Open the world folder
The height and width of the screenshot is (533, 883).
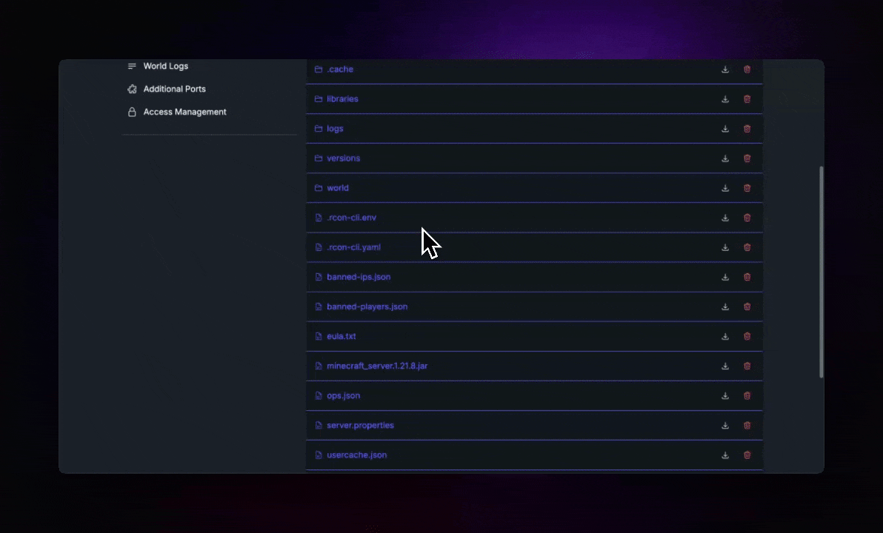[x=338, y=188]
